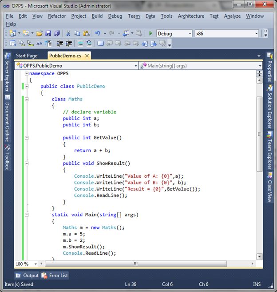The width and height of the screenshot is (277, 292).
Task: Save the current file with the Save icon
Action: [48, 33]
